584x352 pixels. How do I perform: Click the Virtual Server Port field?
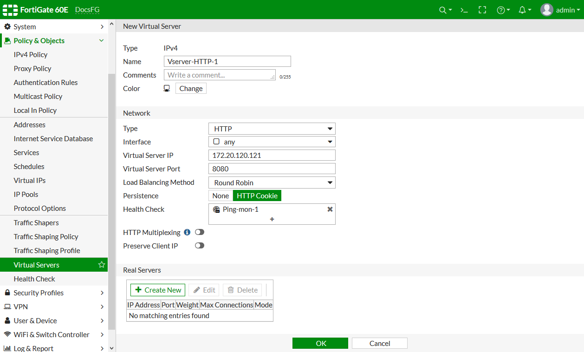(x=272, y=169)
